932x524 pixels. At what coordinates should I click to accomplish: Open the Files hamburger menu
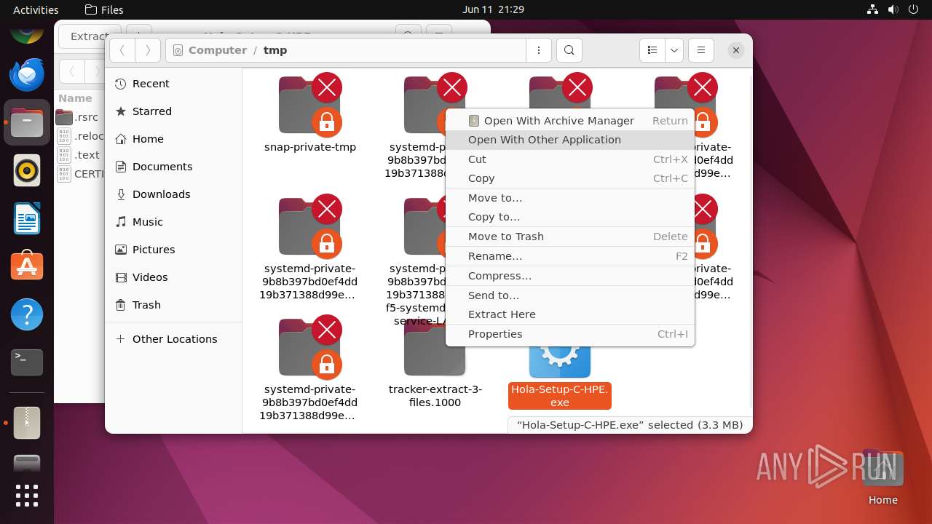coord(701,50)
